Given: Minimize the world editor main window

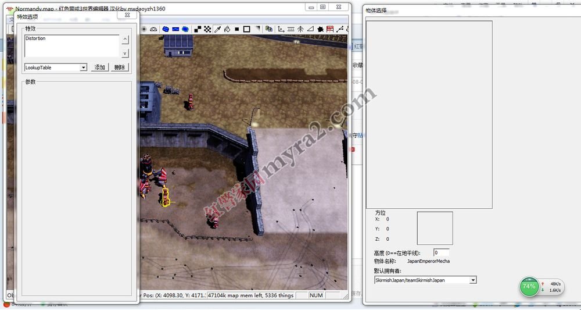Looking at the screenshot, I should click(311, 7).
